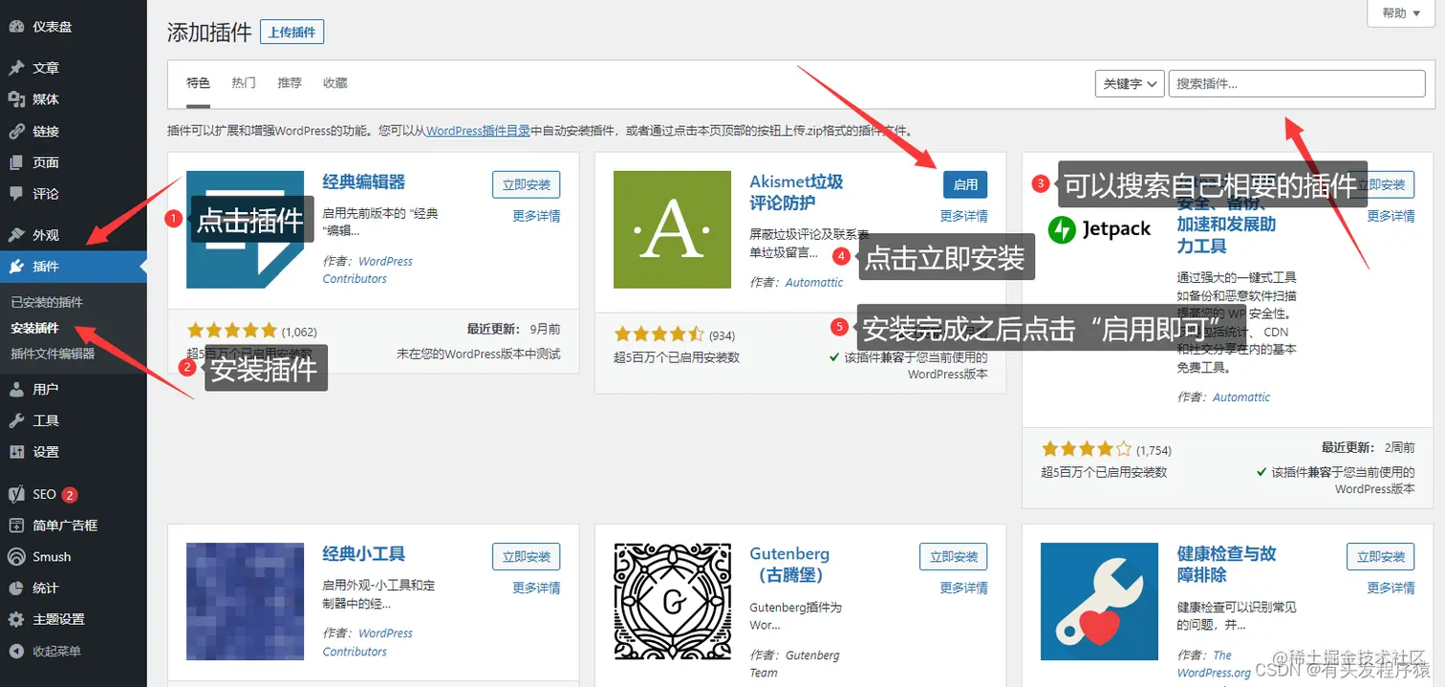Open the 仪表盘 dashboard icon

(16, 27)
